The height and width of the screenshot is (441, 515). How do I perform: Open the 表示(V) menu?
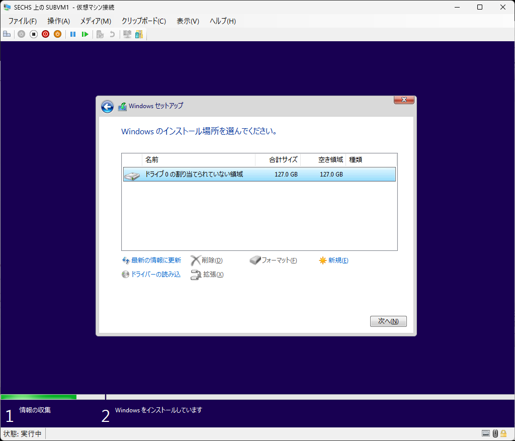click(188, 21)
